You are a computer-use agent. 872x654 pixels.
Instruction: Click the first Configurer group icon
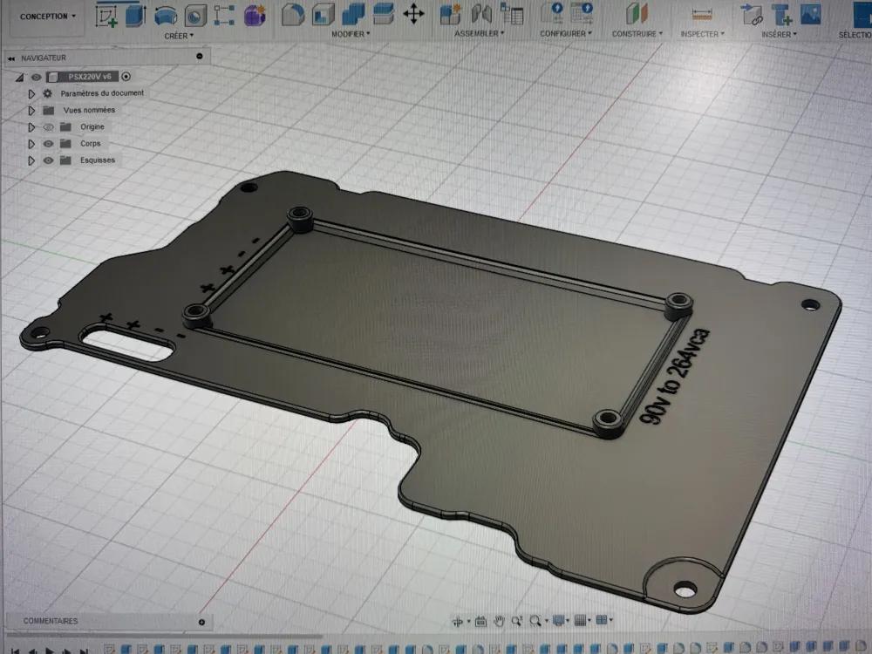click(553, 13)
